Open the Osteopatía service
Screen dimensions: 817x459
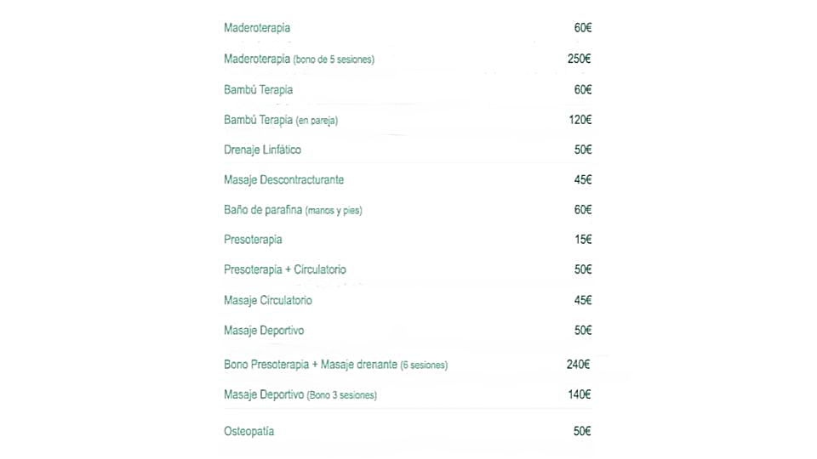[x=249, y=432]
